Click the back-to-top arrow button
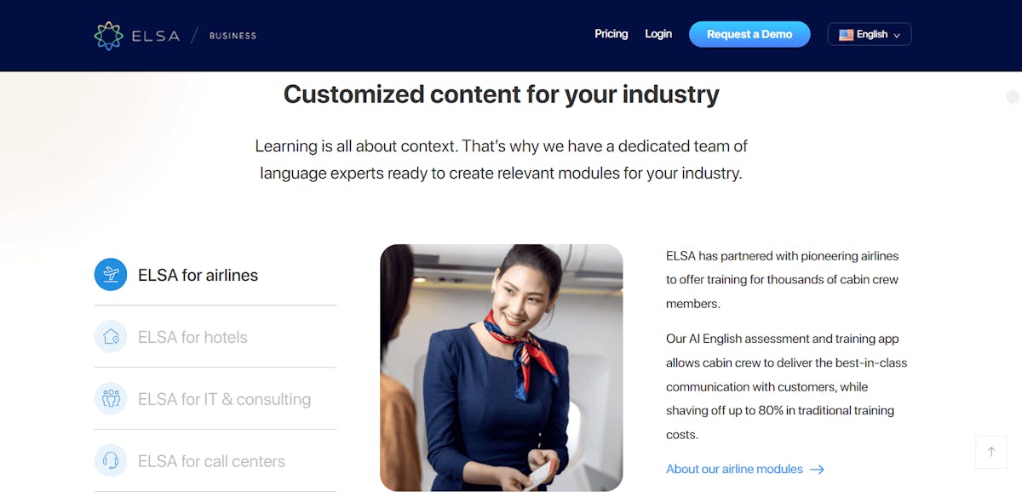Viewport: 1022px width, 502px height. [x=991, y=452]
